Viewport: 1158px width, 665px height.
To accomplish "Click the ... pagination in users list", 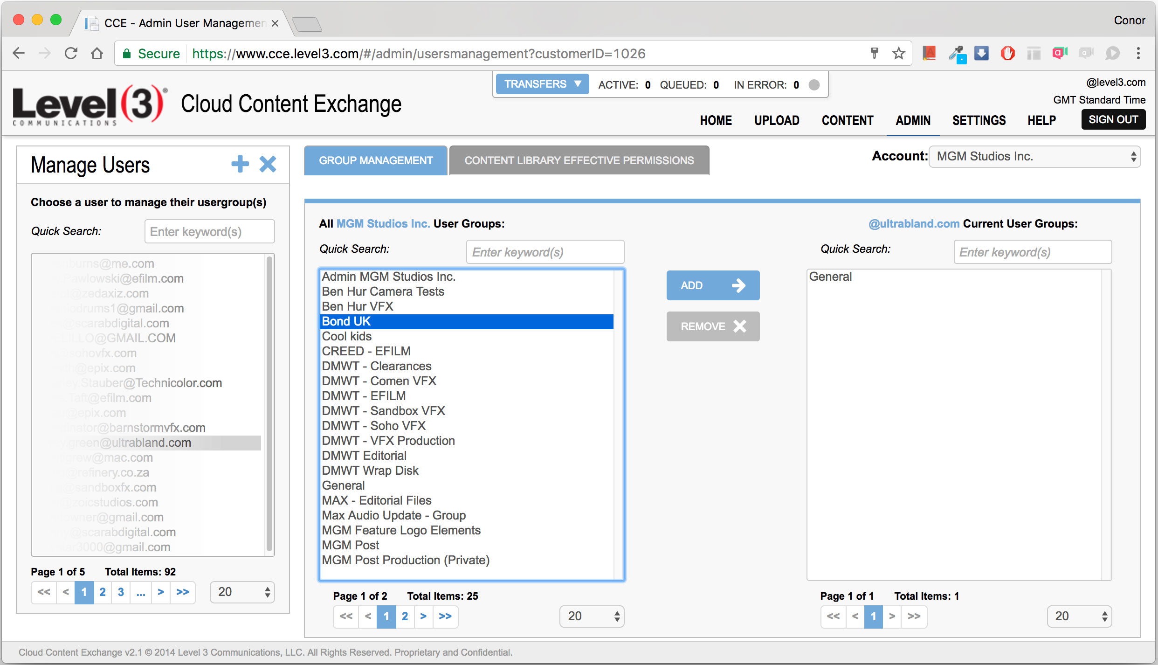I will [x=141, y=592].
